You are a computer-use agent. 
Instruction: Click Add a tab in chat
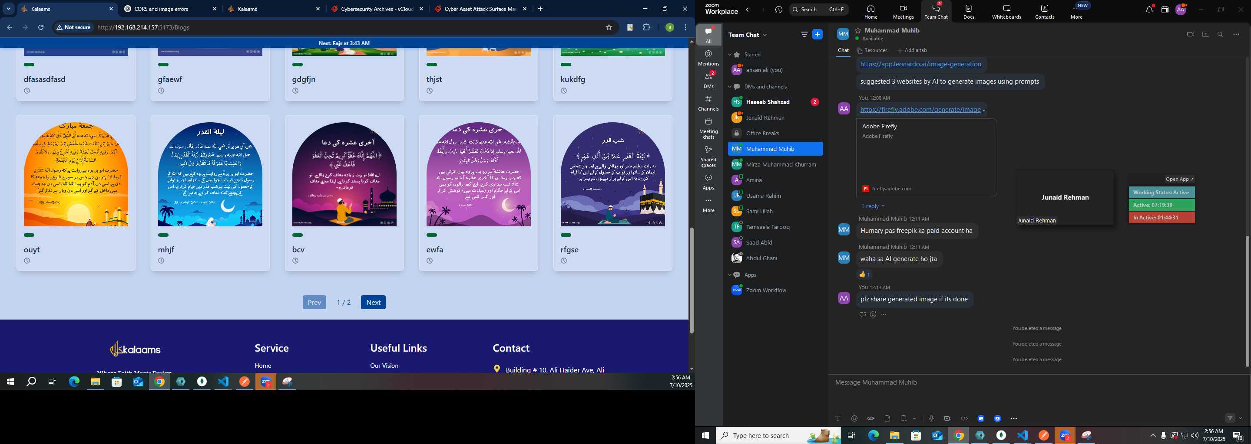click(912, 50)
